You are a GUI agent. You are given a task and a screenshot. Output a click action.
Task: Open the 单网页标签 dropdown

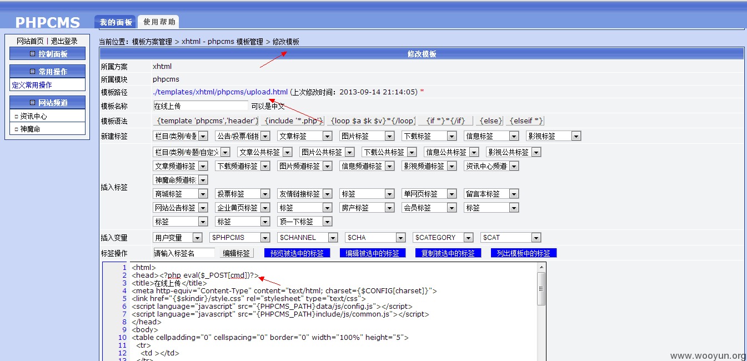click(x=429, y=194)
